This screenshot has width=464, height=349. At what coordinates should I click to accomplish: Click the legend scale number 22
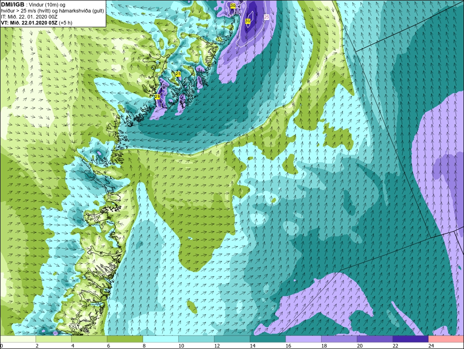point(395,346)
